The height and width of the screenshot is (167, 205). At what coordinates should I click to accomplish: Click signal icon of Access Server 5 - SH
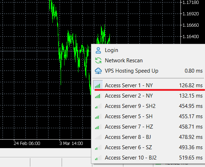98,116
